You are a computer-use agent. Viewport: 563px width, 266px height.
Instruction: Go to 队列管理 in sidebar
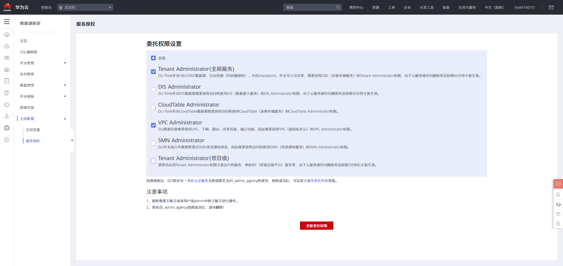click(x=27, y=74)
